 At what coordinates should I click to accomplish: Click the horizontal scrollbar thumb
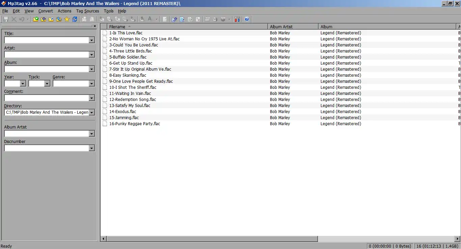coord(212,239)
